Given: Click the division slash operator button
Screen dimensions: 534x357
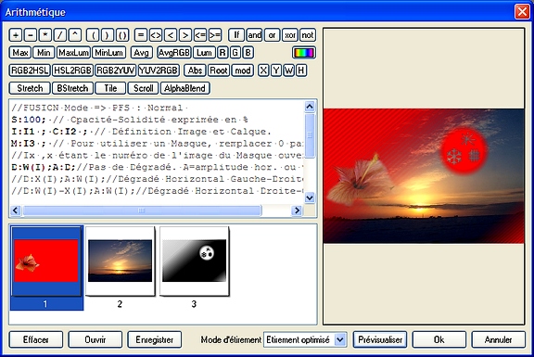Looking at the screenshot, I should [60, 35].
